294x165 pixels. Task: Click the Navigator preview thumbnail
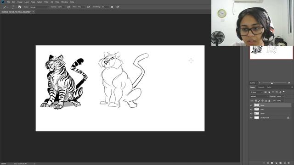[x=271, y=52]
